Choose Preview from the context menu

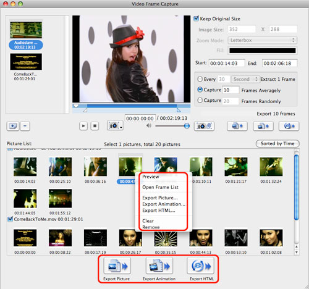coord(151,177)
